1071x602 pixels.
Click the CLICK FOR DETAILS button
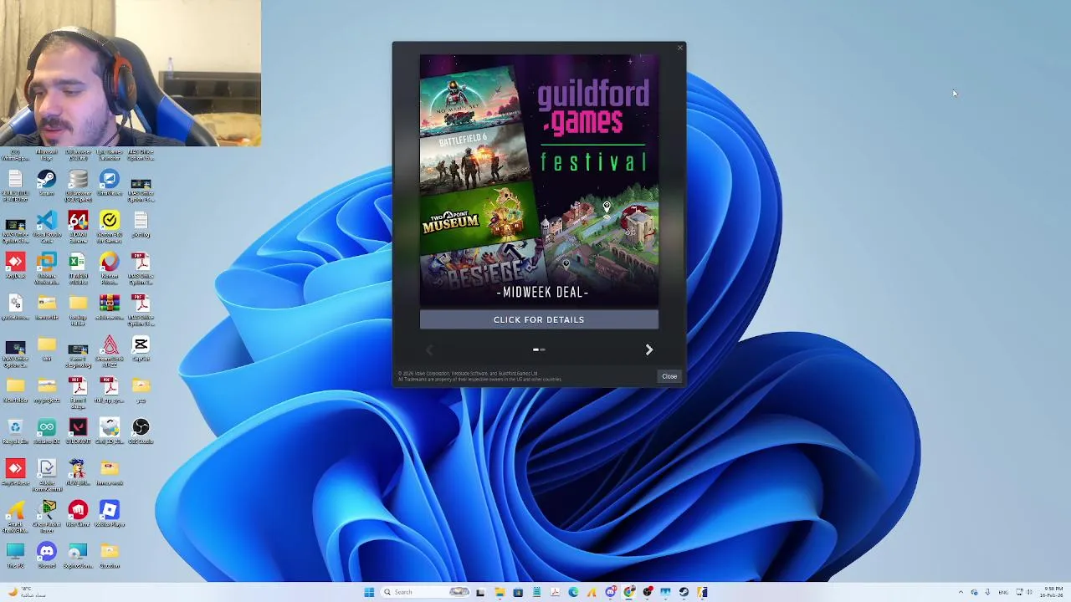click(539, 319)
